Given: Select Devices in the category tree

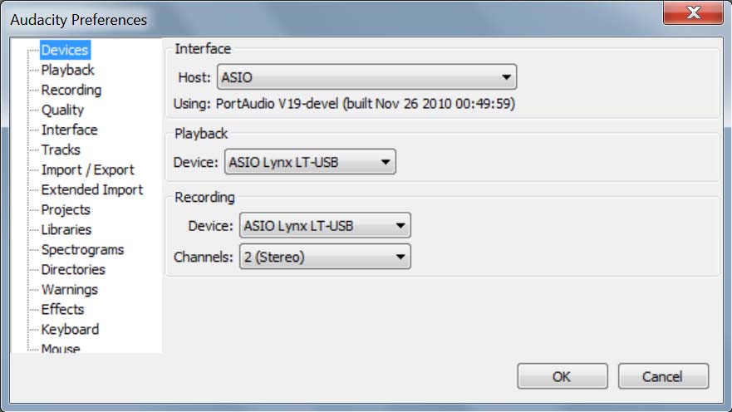Looking at the screenshot, I should click(64, 51).
